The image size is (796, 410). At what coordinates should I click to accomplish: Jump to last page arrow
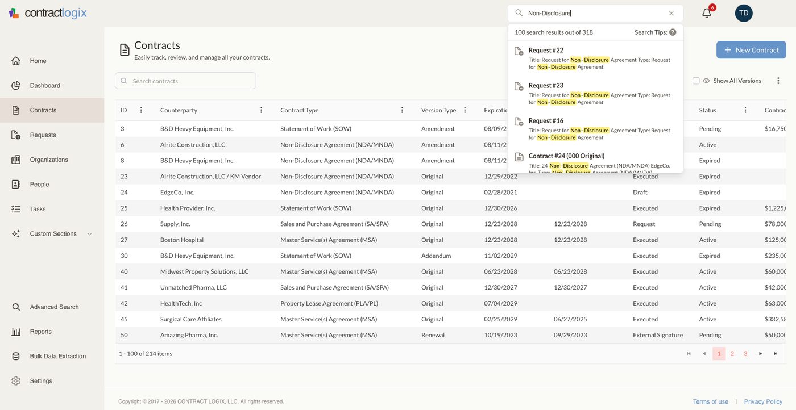(x=775, y=354)
